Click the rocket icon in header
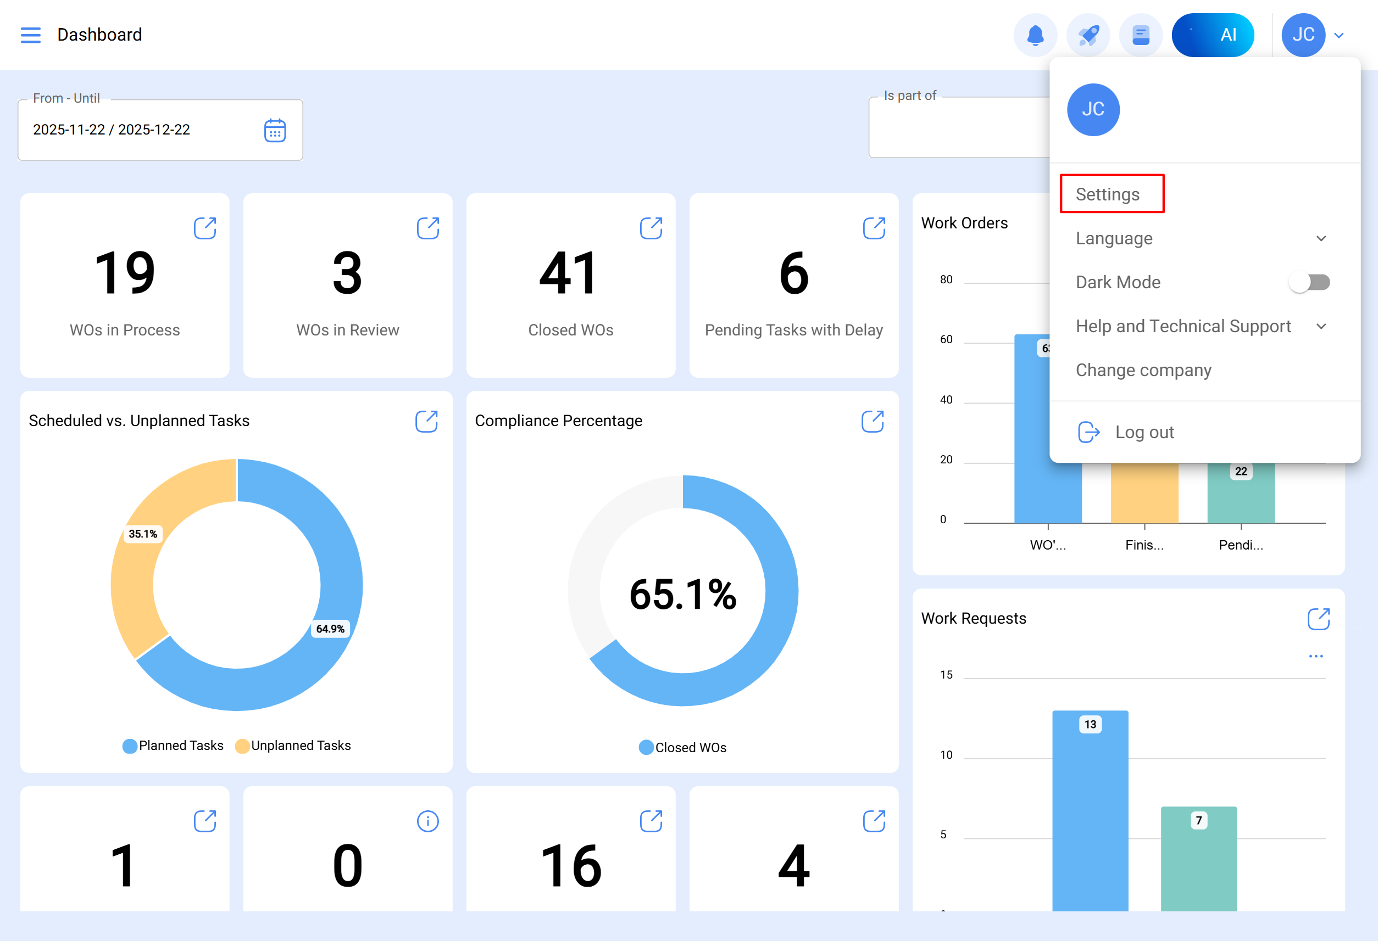 1087,35
